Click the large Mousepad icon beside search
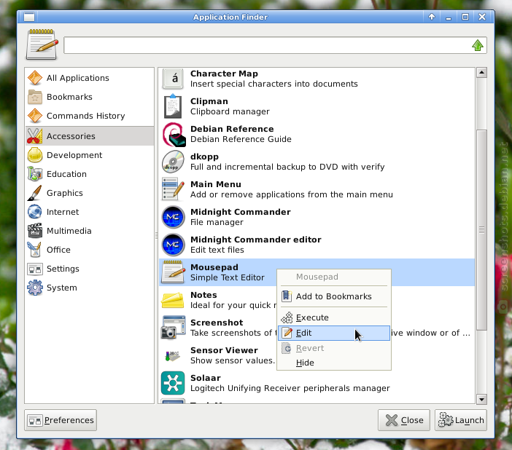This screenshot has height=450, width=512. 42,44
